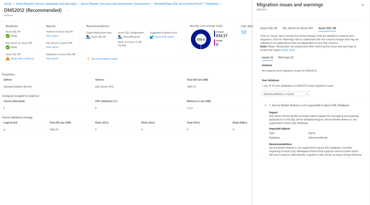Screen dimensions: 370x205
Task: Click the CPU utilization (%) header
Action: [106, 101]
